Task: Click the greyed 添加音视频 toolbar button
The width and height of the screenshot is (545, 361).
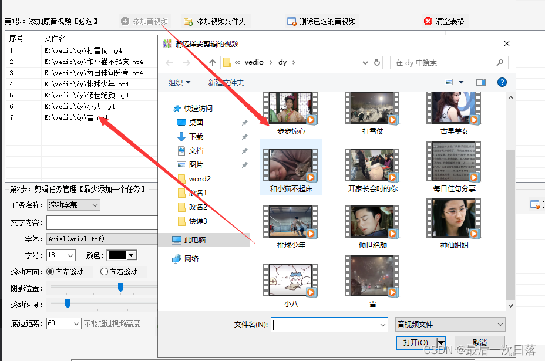Action: click(x=144, y=21)
